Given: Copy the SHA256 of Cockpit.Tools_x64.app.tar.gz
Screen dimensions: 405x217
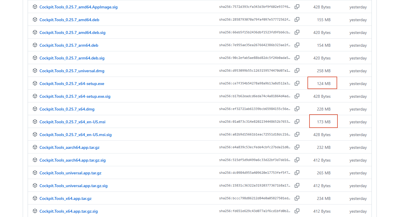Looking at the screenshot, I should pyautogui.click(x=297, y=198).
